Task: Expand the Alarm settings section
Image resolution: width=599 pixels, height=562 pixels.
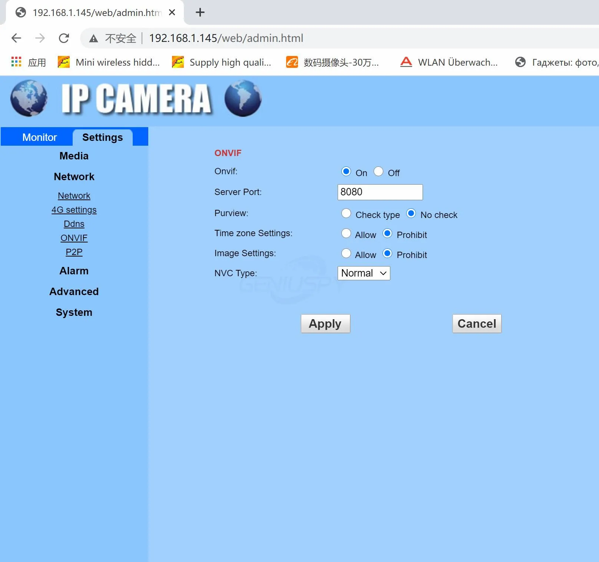Action: [x=74, y=271]
